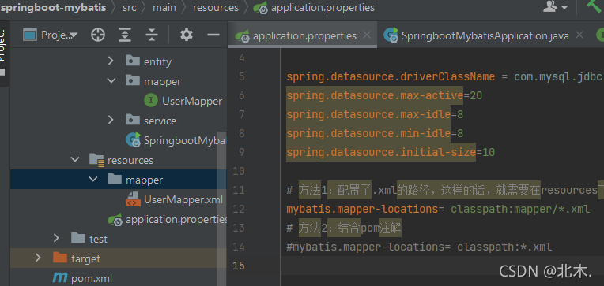Screen dimensions: 604x286
Task: Close the application.properties tab
Action: (x=367, y=35)
